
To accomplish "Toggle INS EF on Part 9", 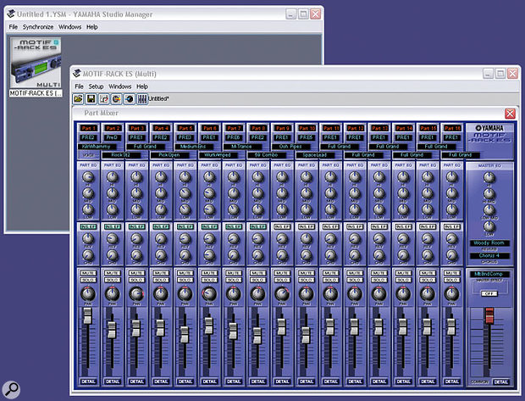I will click(x=282, y=227).
